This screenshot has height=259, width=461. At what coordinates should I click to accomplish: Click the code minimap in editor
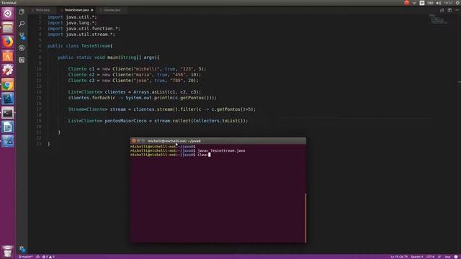[x=439, y=19]
